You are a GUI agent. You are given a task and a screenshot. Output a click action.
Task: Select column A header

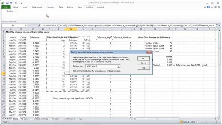click(x=11, y=29)
